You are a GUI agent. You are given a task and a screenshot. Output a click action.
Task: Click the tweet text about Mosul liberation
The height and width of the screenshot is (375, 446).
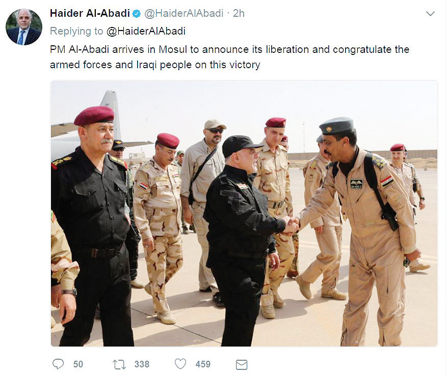point(229,57)
